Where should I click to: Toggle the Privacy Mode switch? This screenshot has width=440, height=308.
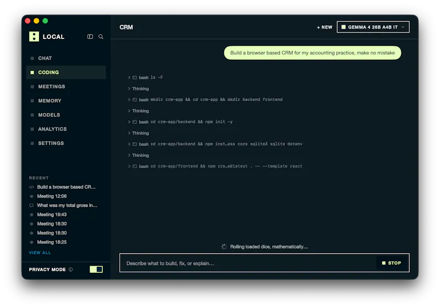click(96, 270)
